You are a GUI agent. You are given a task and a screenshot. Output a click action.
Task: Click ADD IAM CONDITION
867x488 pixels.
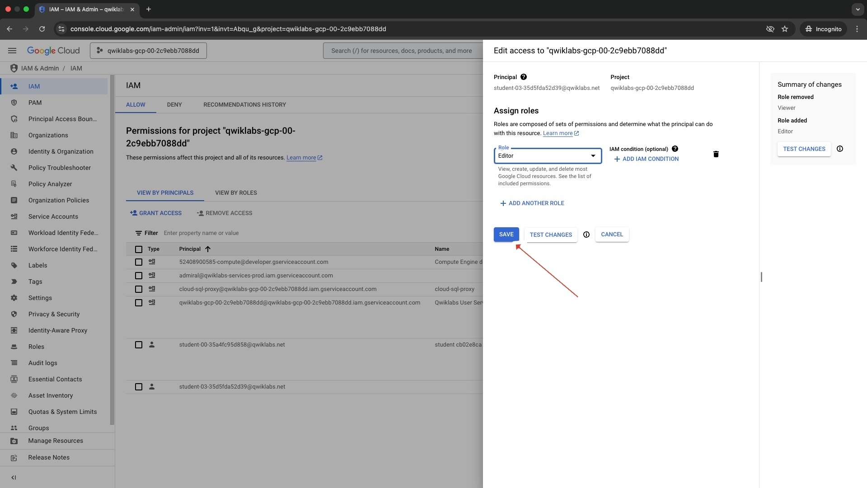coord(646,159)
